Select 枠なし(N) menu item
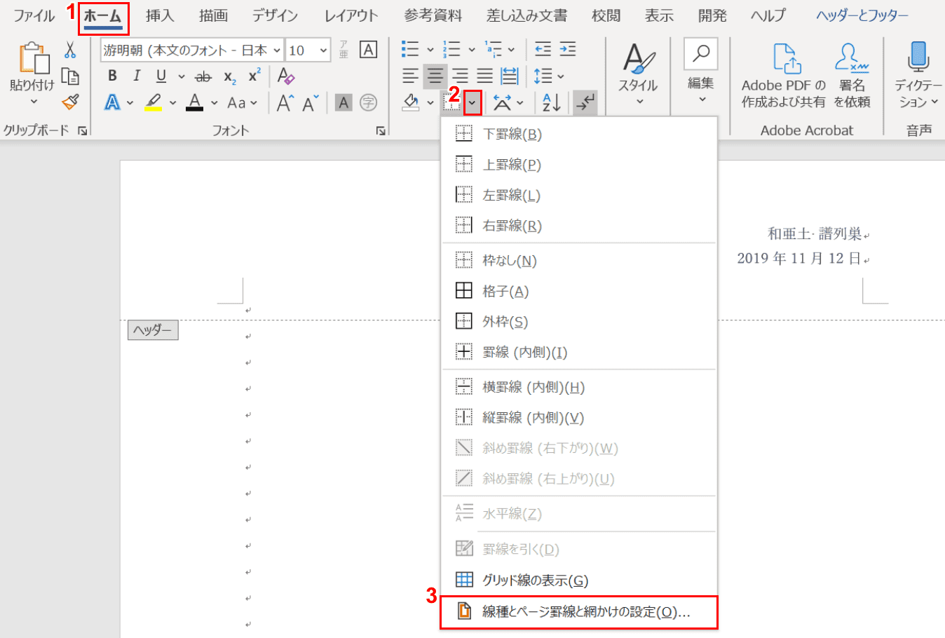The image size is (945, 638). point(579,261)
